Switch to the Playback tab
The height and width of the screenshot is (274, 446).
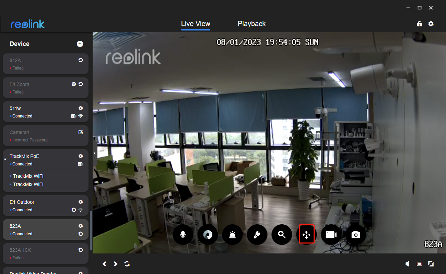251,24
